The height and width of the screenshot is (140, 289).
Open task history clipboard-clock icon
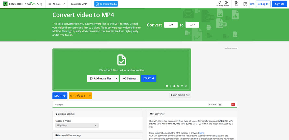(245, 4)
